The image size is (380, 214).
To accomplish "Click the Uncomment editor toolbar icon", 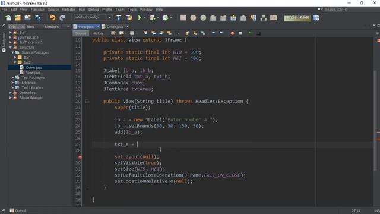I will click(259, 33).
